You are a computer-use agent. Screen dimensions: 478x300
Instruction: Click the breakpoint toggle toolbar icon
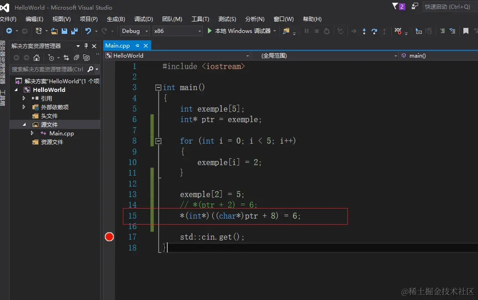click(x=398, y=31)
